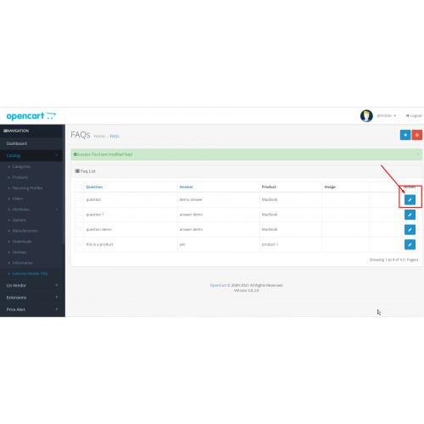
Task: Check the box for the 'question' row
Action: click(80, 199)
